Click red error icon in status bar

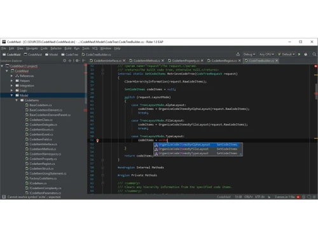click(x=298, y=197)
